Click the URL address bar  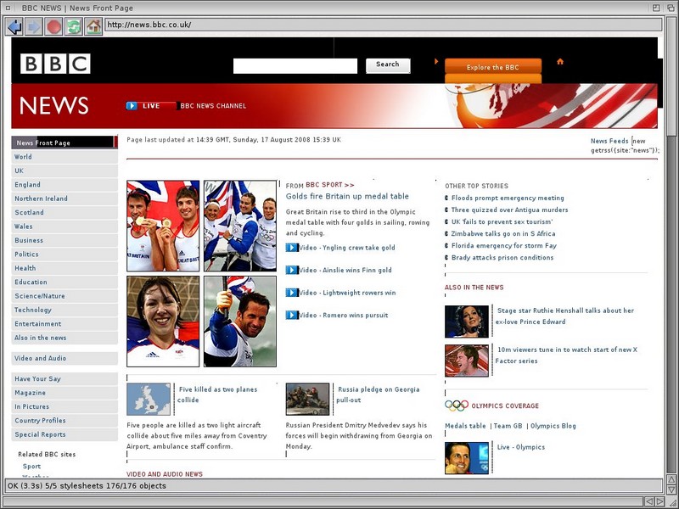point(382,25)
